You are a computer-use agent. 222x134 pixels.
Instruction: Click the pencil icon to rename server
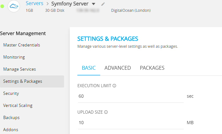(103, 4)
